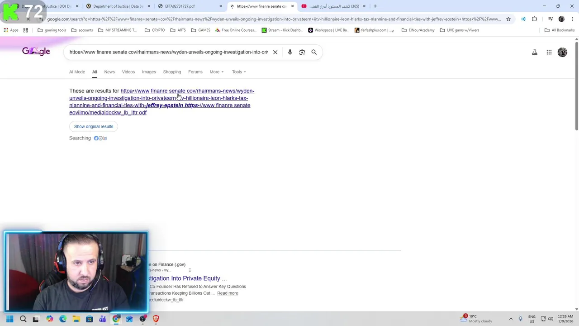Image resolution: width=579 pixels, height=326 pixels.
Task: Open the Chrome three-dot menu
Action: coord(572,19)
